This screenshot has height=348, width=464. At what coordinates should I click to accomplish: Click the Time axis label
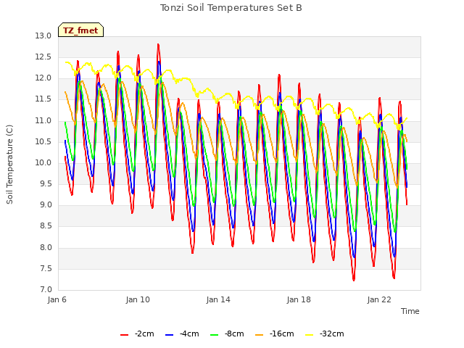(x=410, y=311)
